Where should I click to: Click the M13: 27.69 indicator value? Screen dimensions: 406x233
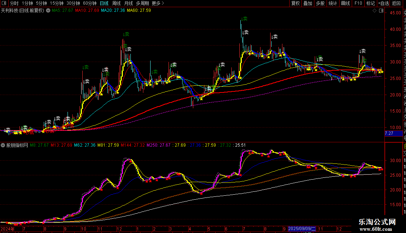(61, 145)
